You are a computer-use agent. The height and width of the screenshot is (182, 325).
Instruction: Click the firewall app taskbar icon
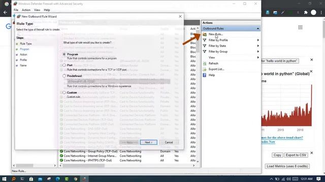click(84, 178)
